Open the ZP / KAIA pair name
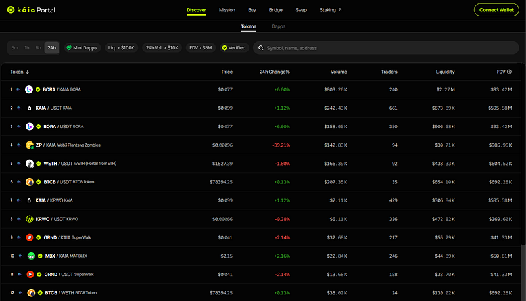 pos(68,145)
